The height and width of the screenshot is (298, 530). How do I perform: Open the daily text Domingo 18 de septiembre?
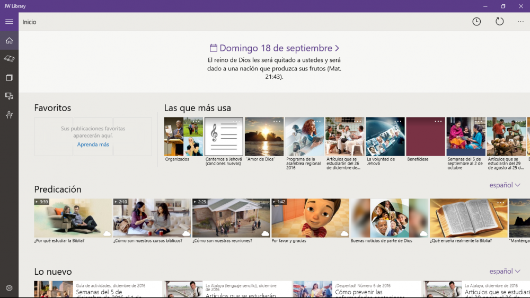(x=274, y=48)
